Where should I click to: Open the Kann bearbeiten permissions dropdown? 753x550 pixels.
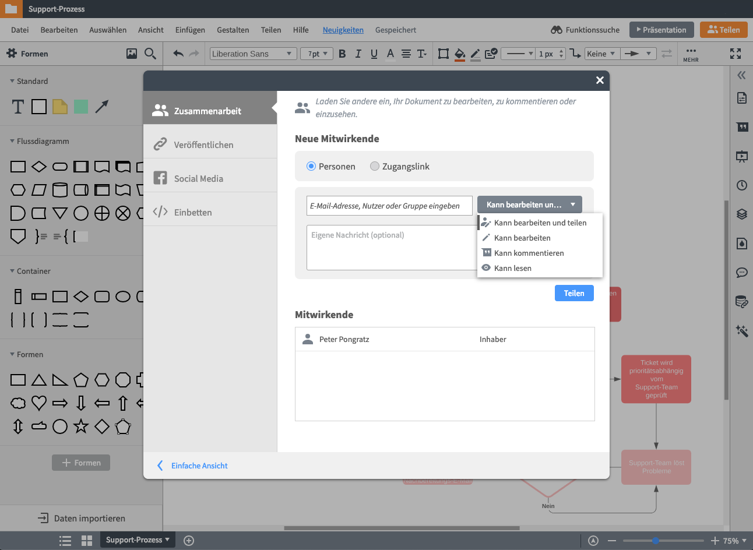[529, 205]
